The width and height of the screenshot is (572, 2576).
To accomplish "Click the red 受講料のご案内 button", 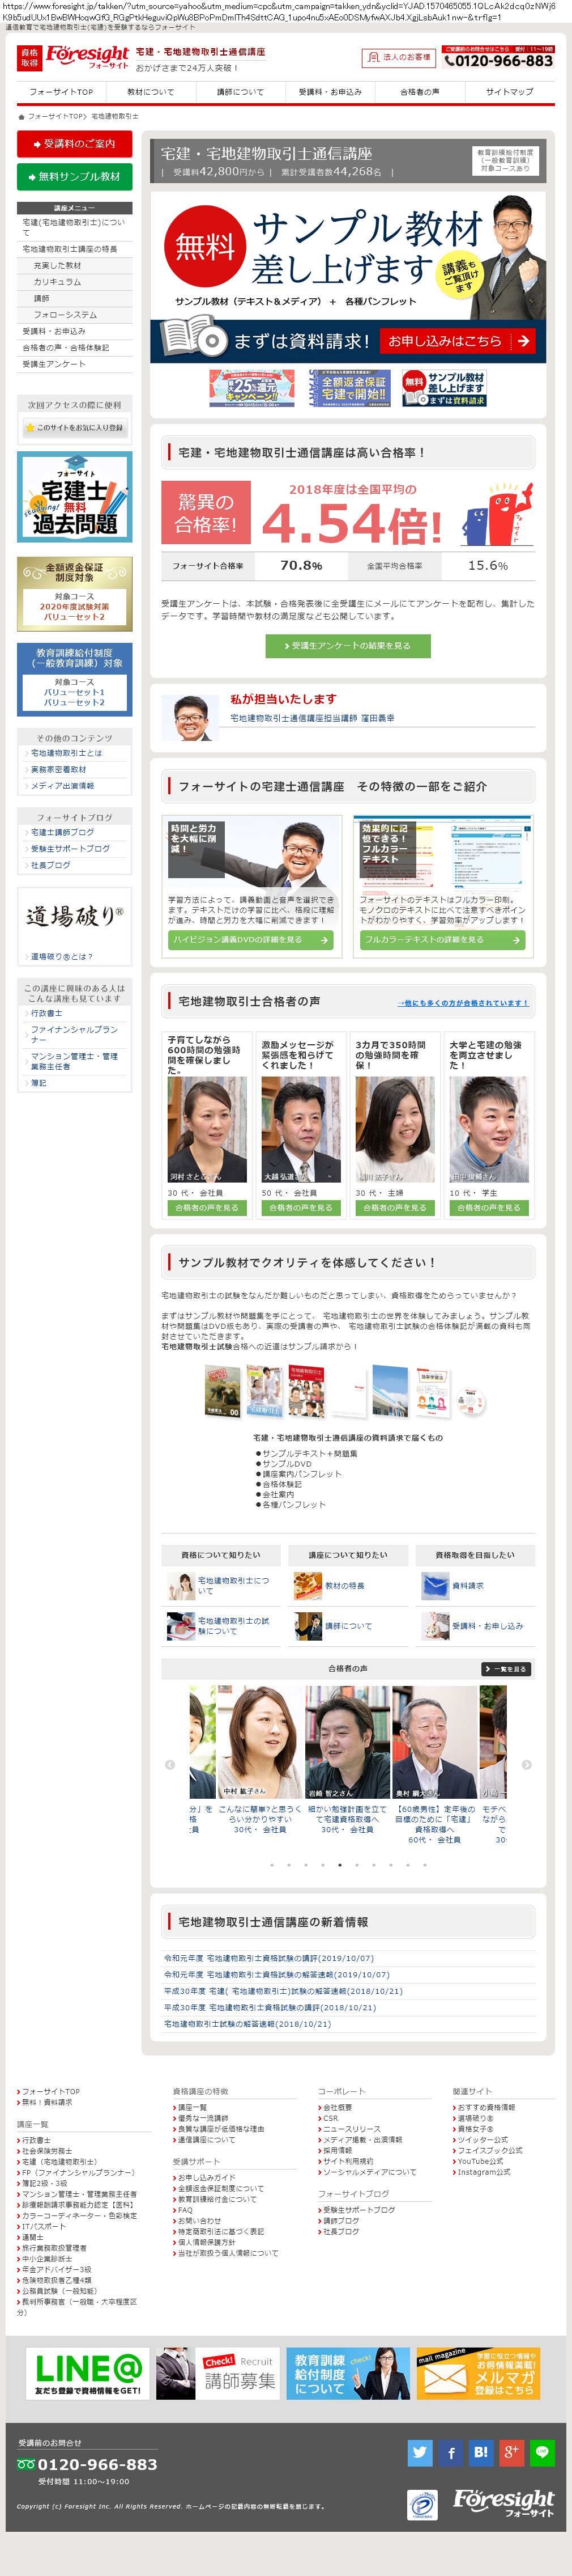I will click(x=75, y=144).
